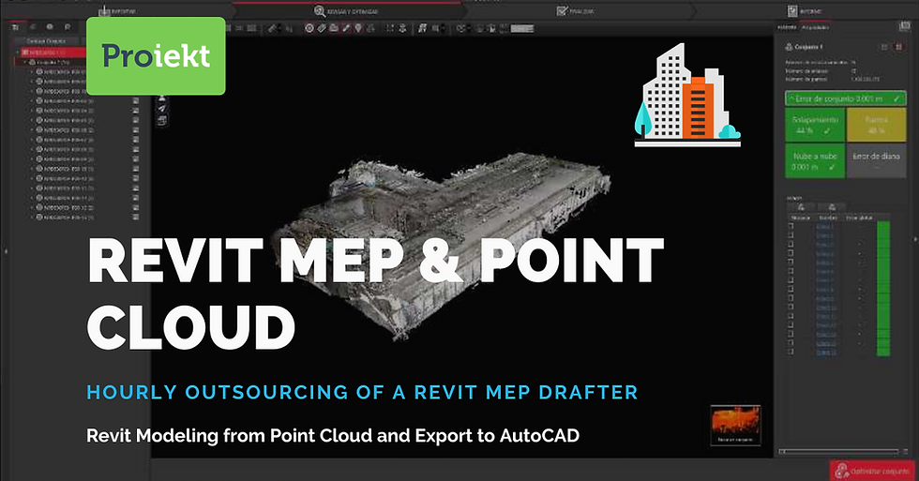Select the Conjunto tab in left panel
919x481 pixels.
point(47,41)
